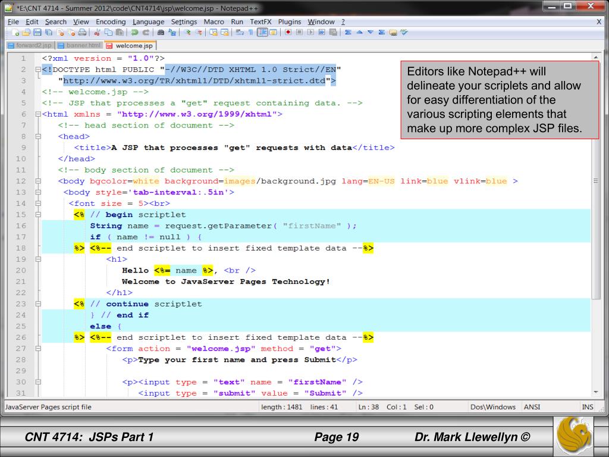Image resolution: width=609 pixels, height=457 pixels.
Task: Undo the last edit with the green arrow
Action: [134, 33]
